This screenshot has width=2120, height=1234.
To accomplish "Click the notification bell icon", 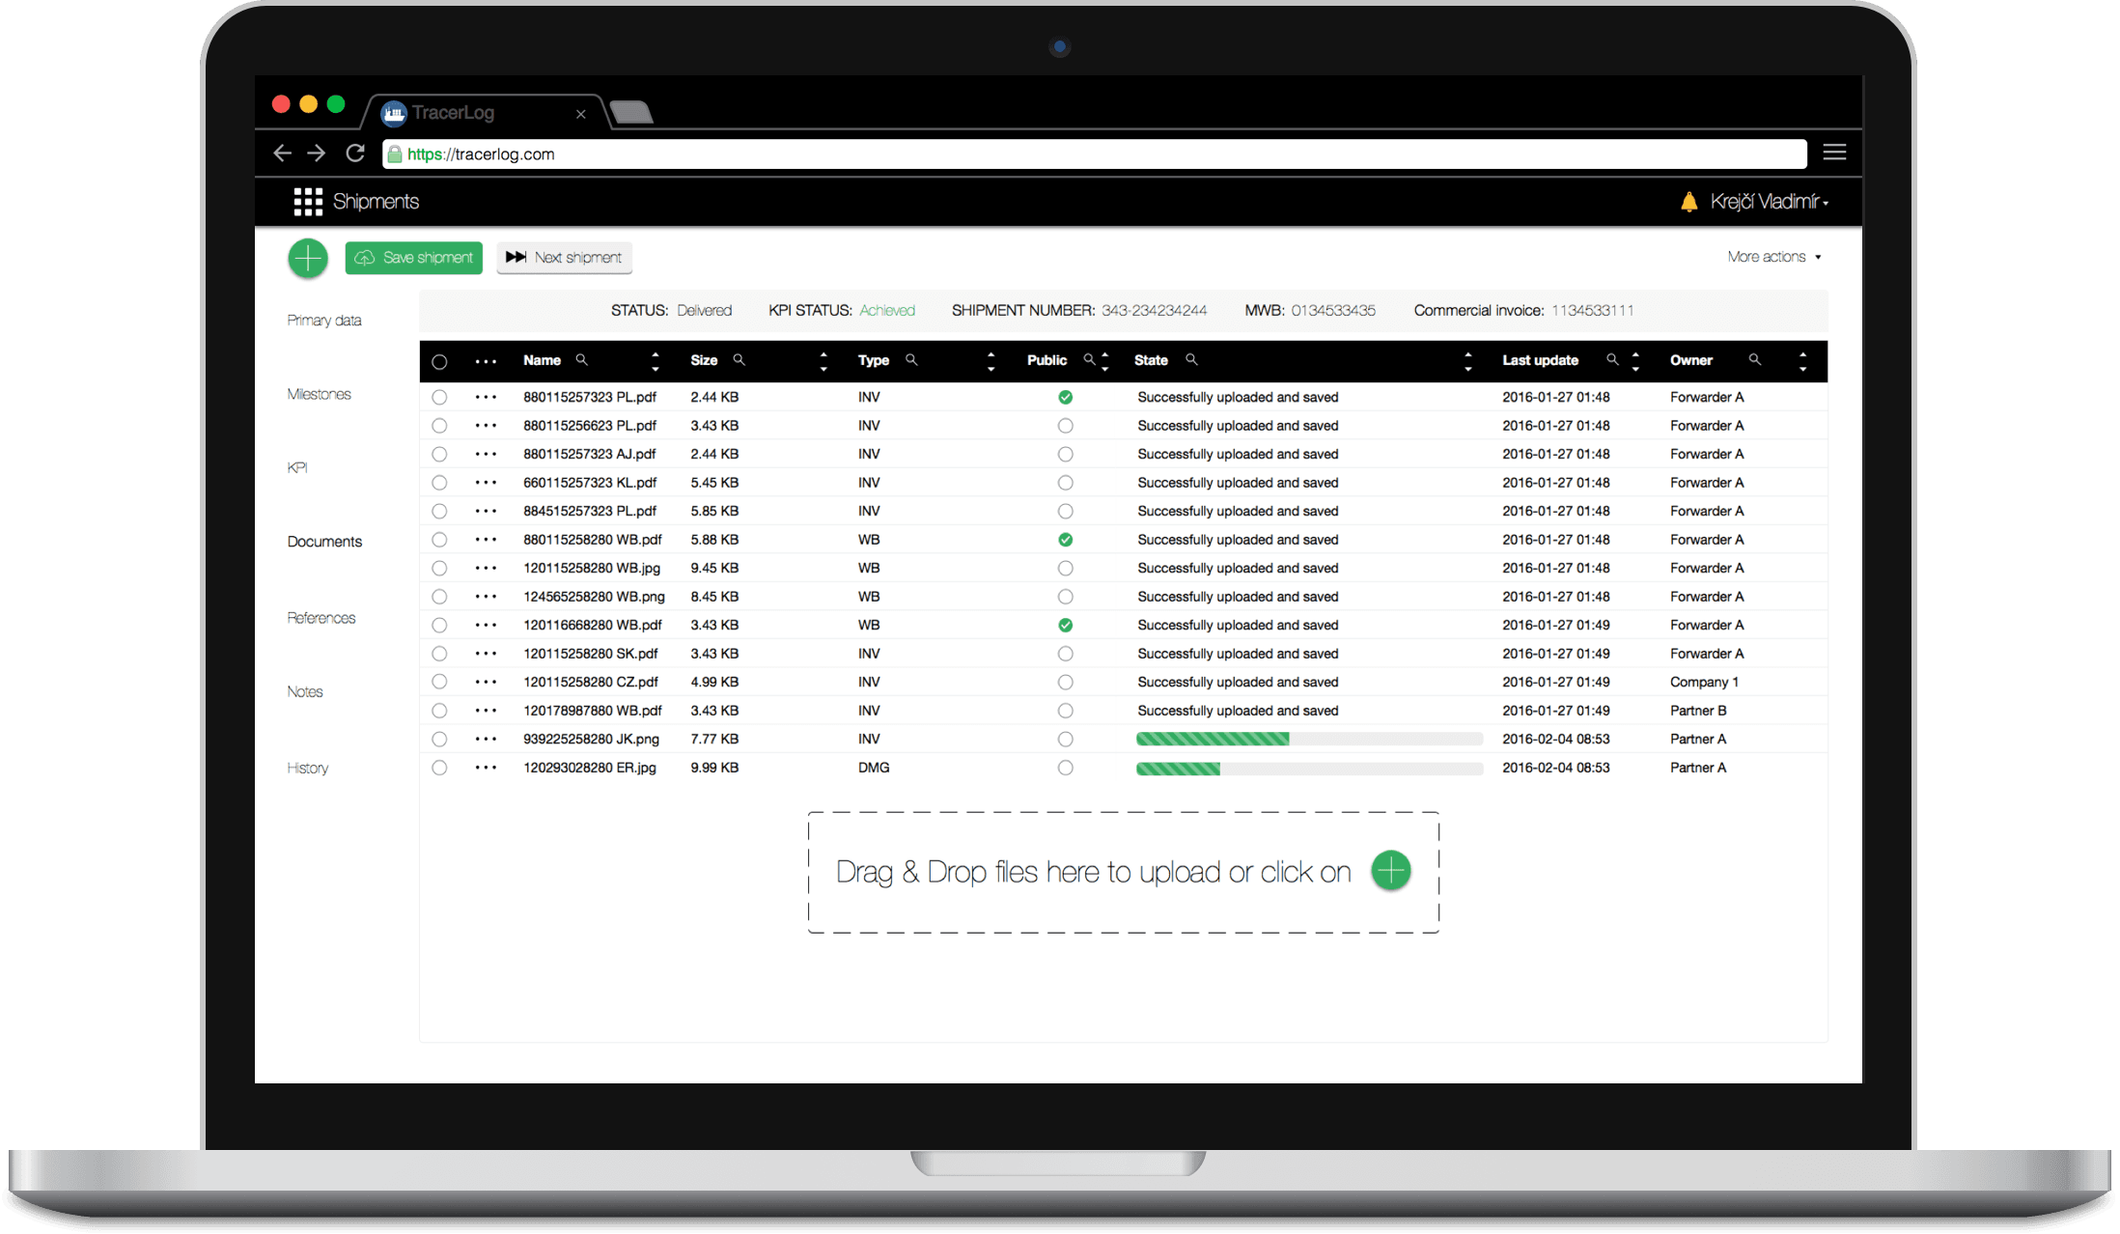I will click(1688, 202).
